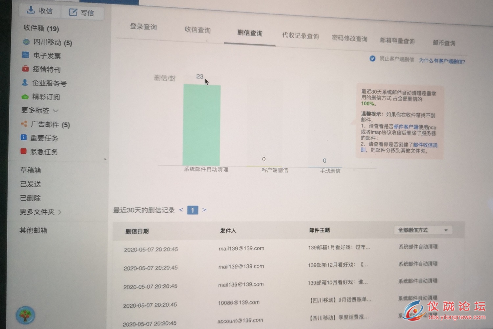Image resolution: width=493 pixels, height=329 pixels.
Task: Click sender 10086@139.com
Action: [239, 302]
